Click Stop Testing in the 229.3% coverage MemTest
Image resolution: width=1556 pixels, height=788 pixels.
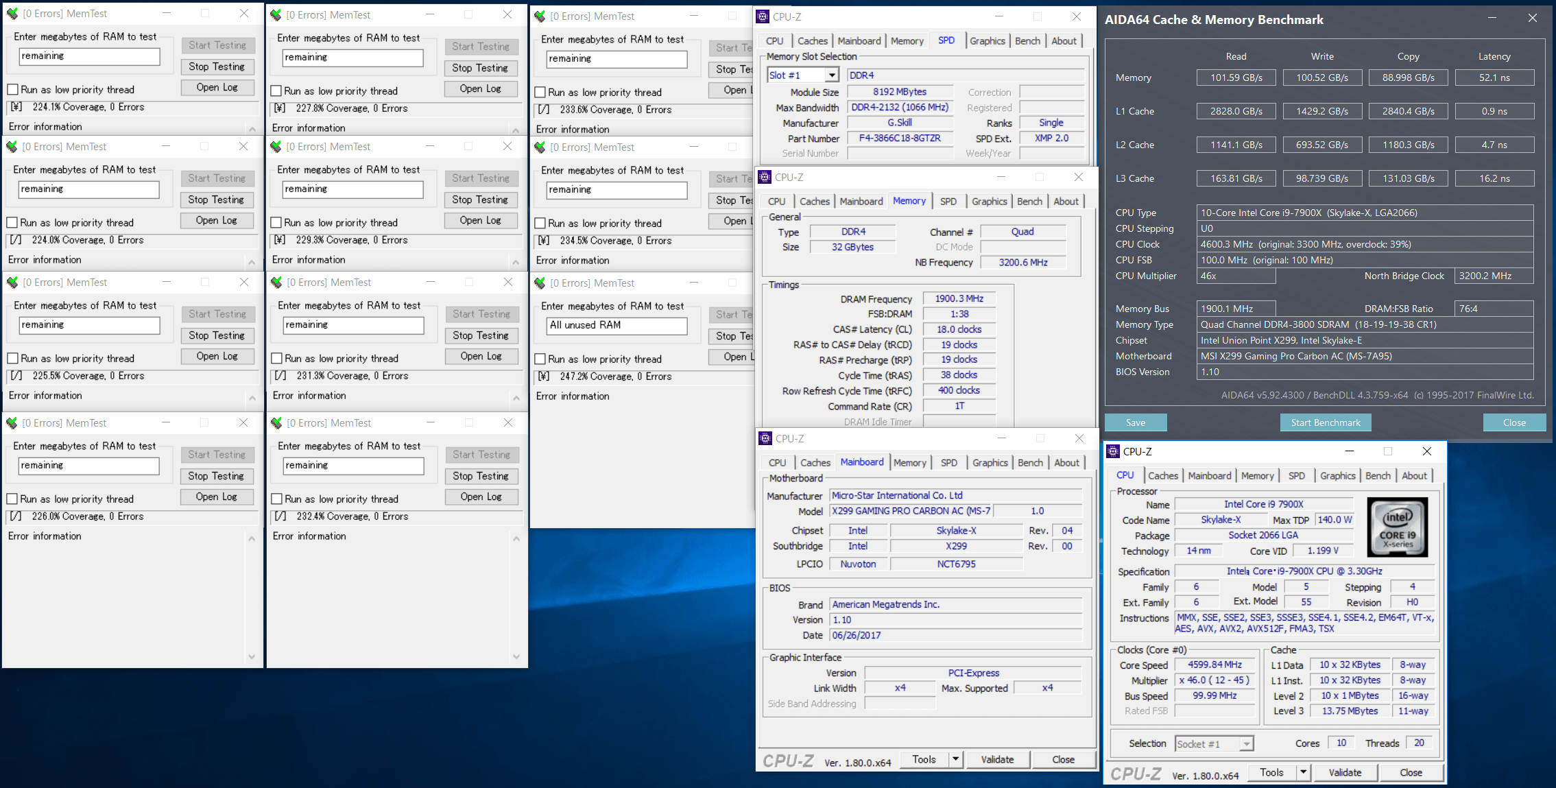(481, 200)
